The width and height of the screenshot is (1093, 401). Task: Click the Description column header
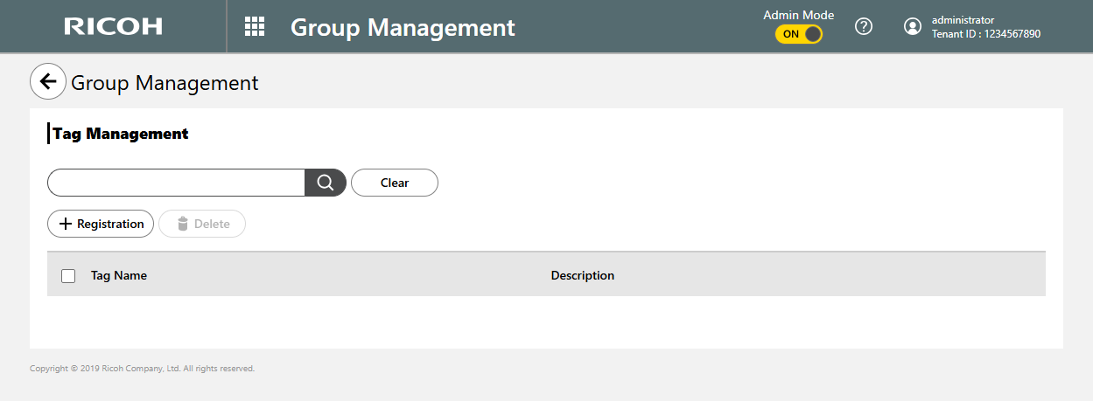click(x=582, y=275)
